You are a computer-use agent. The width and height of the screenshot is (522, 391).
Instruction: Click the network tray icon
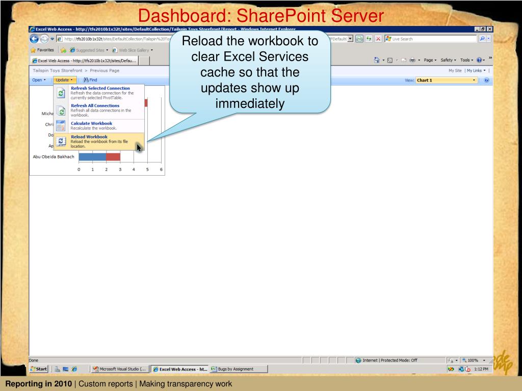tap(461, 369)
